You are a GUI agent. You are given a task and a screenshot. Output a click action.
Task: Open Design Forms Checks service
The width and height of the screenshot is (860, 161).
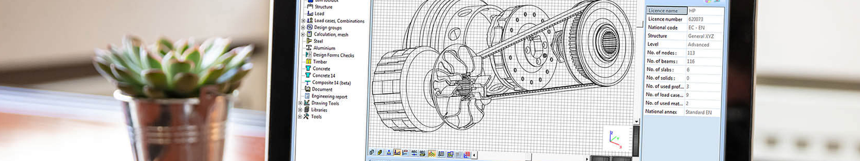coord(333,55)
